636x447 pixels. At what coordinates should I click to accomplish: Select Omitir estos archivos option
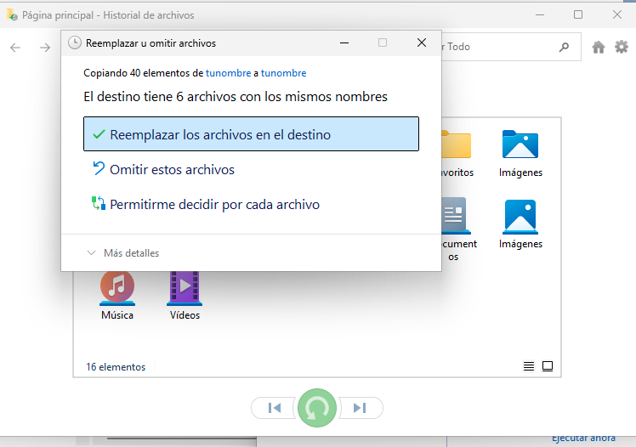tap(163, 169)
